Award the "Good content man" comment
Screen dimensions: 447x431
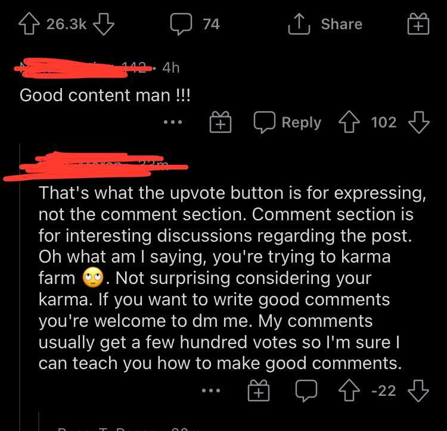pos(220,123)
